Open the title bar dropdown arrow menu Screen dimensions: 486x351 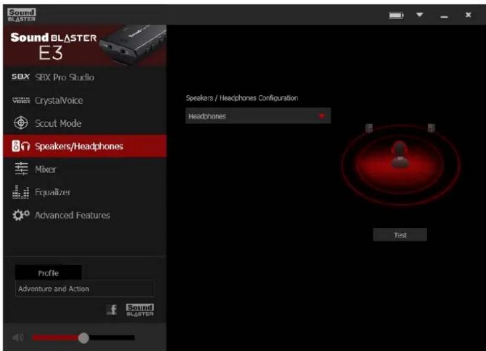(419, 14)
